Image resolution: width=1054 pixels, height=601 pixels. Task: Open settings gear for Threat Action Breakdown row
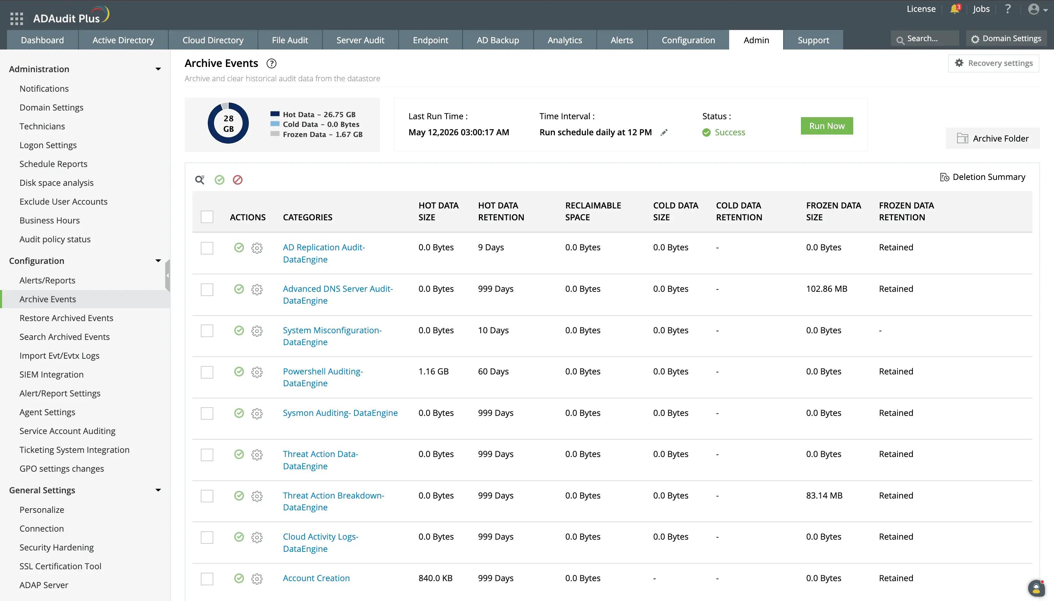tap(257, 496)
